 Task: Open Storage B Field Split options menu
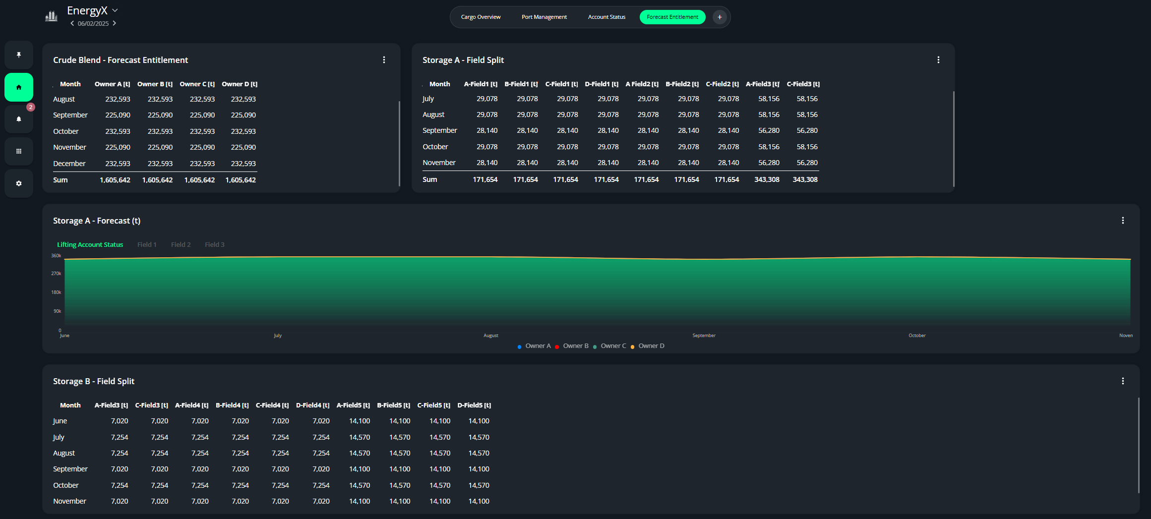(1123, 381)
